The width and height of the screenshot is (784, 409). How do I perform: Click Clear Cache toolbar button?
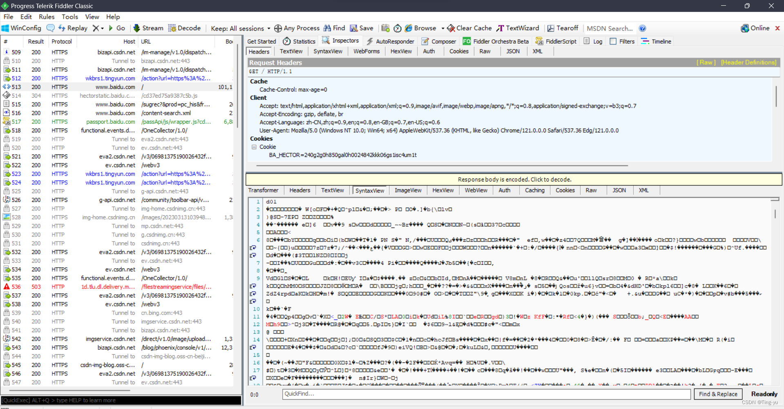469,28
